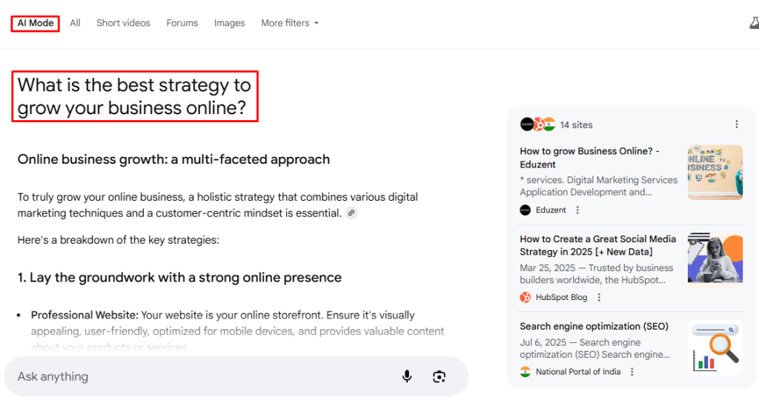Open the Search engine optimization (SEO) result
759x400 pixels.
coord(594,327)
